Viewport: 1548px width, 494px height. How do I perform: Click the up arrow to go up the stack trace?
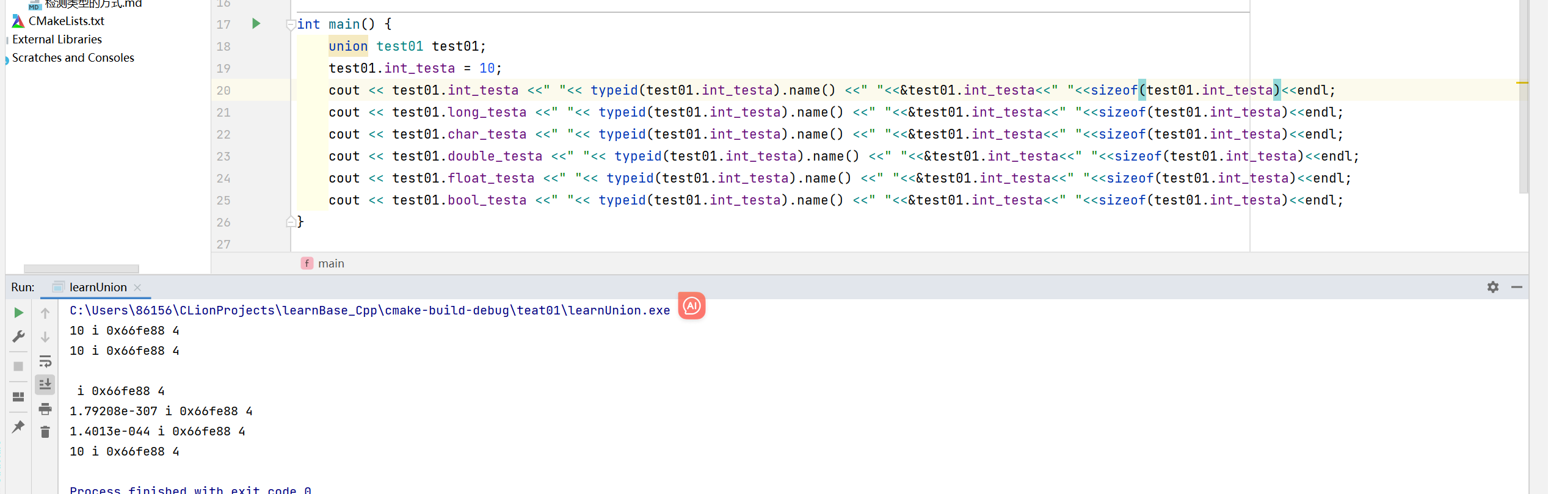45,313
